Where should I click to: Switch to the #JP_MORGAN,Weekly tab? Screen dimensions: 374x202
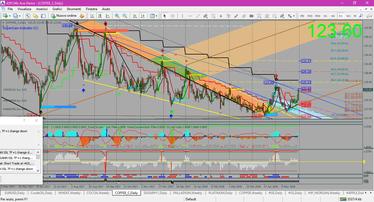[324, 193]
